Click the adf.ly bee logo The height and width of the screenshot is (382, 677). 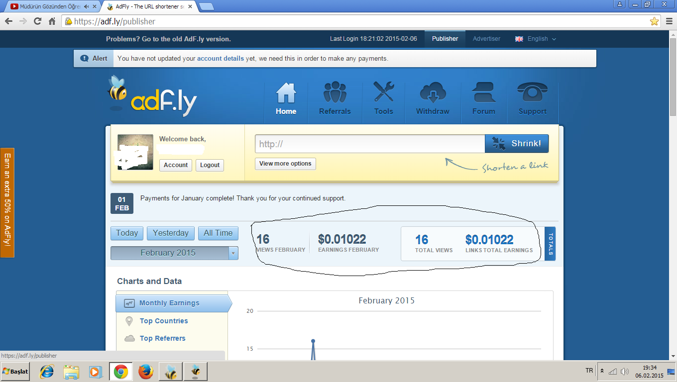pos(152,95)
